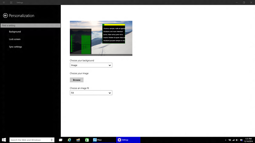Open Task View from the taskbar
The width and height of the screenshot is (255, 143).
point(60,140)
